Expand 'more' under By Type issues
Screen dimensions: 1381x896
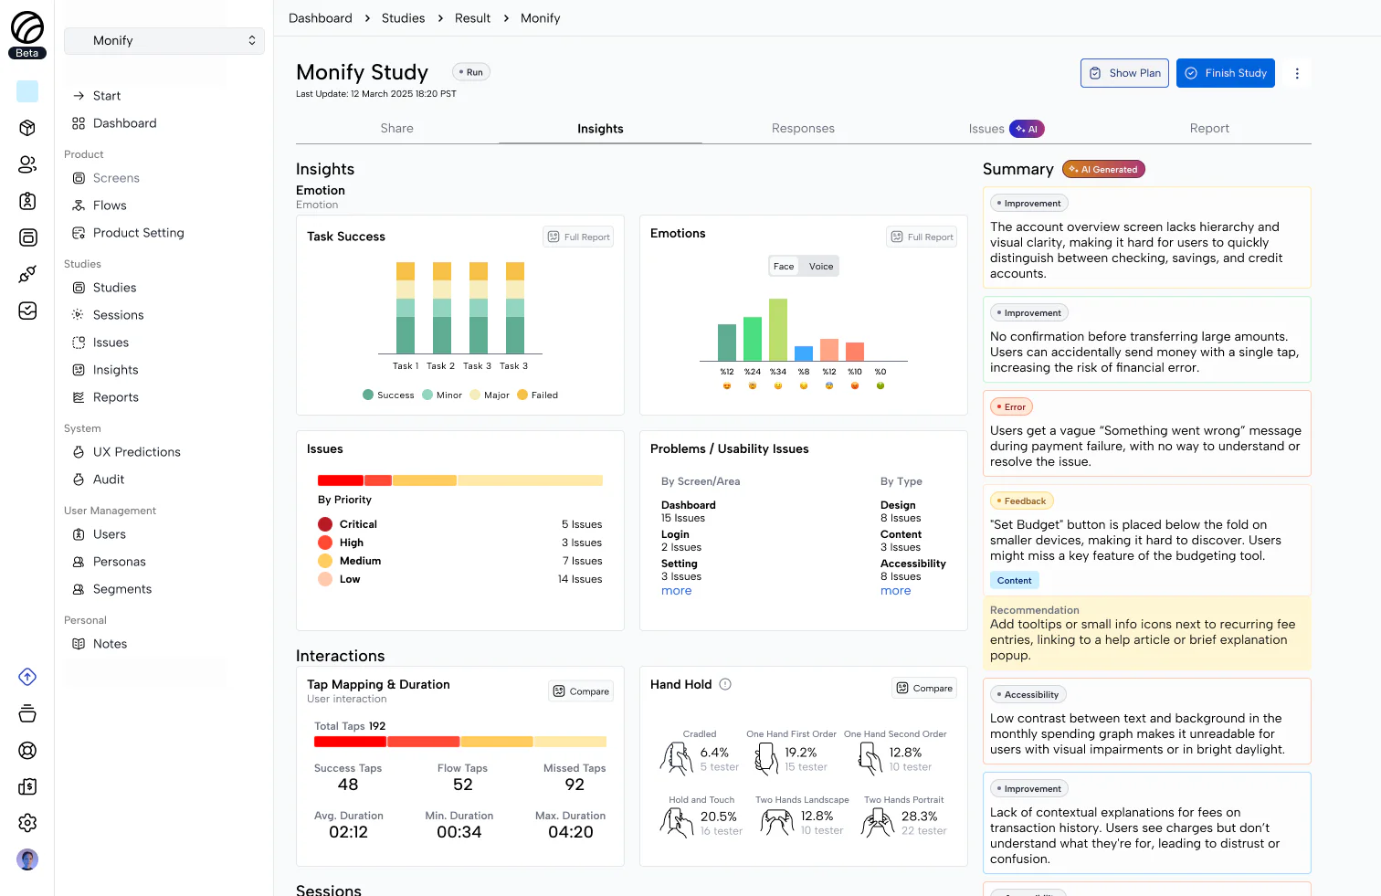(895, 591)
